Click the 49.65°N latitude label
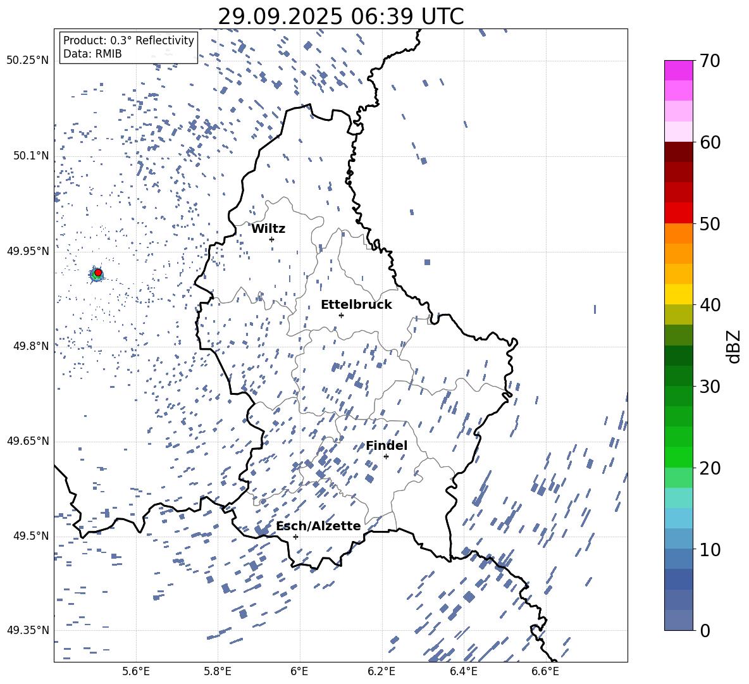The image size is (749, 684). [x=28, y=441]
